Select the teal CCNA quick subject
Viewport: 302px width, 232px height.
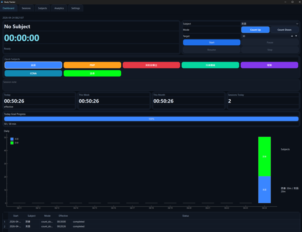click(x=33, y=73)
